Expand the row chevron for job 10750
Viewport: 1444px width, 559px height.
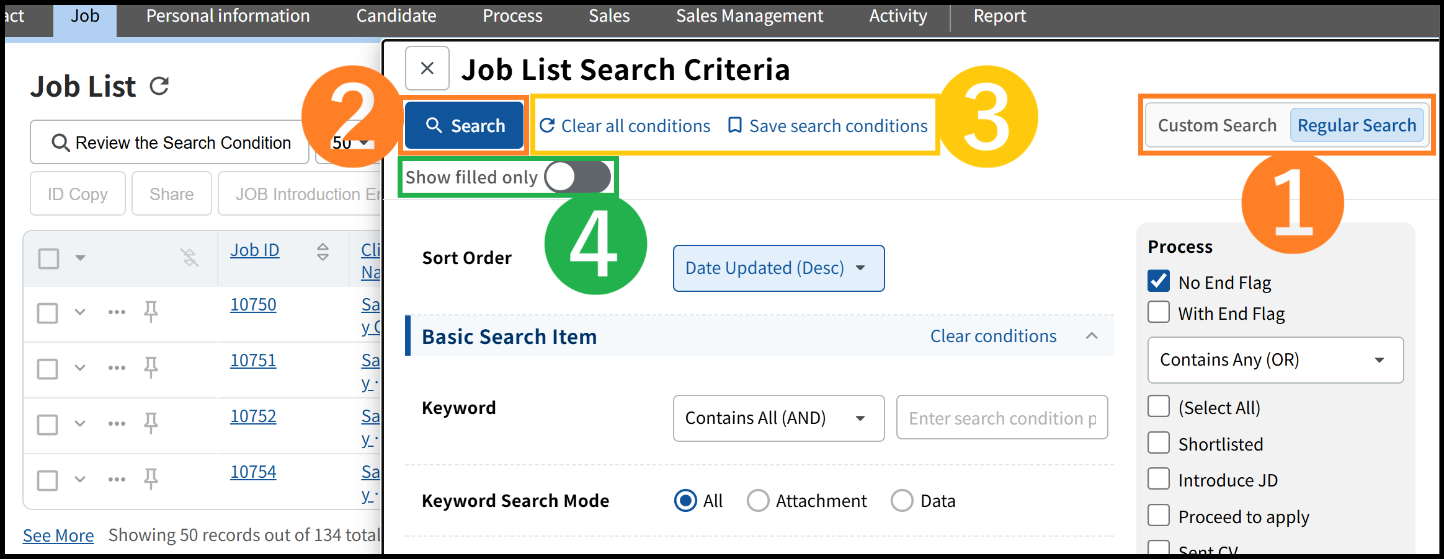[x=80, y=312]
